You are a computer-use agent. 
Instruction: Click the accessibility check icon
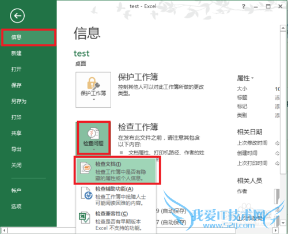coord(87,193)
